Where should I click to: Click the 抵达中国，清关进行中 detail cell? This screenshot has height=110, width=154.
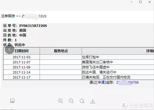click(118, 72)
